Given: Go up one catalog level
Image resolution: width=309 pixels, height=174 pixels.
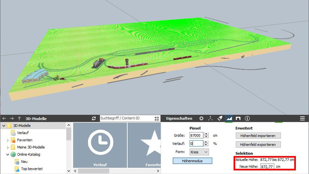Looking at the screenshot, I should [x=19, y=118].
